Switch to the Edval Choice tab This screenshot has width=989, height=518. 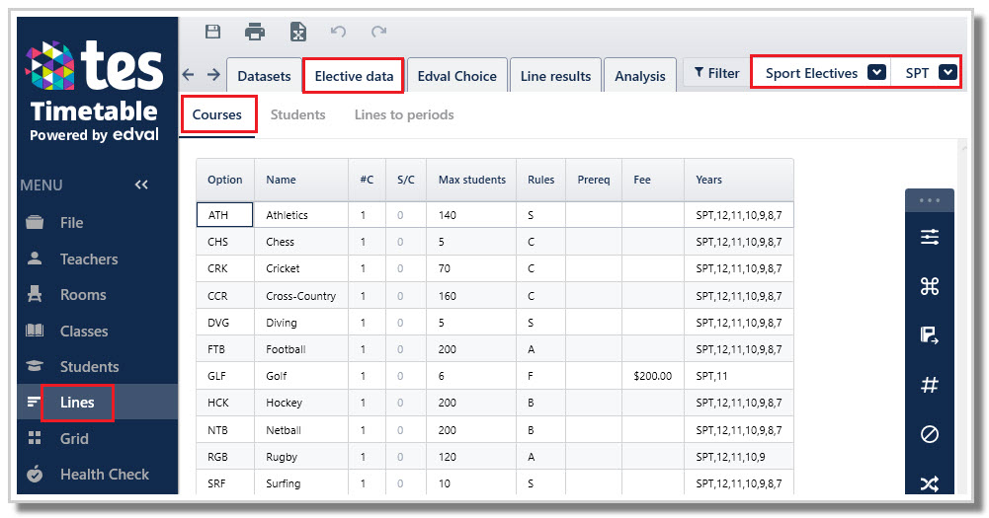pyautogui.click(x=457, y=76)
